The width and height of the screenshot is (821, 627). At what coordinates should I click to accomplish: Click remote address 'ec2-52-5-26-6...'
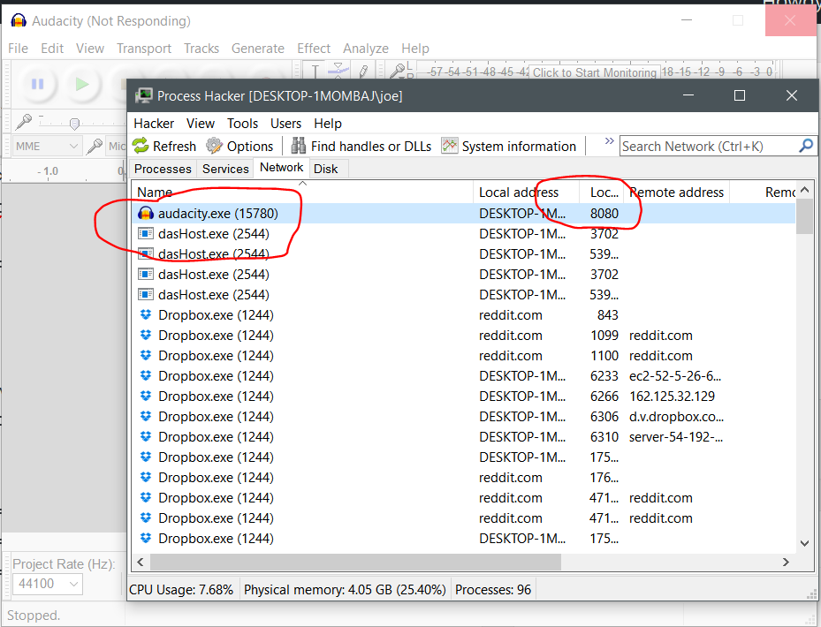[675, 376]
